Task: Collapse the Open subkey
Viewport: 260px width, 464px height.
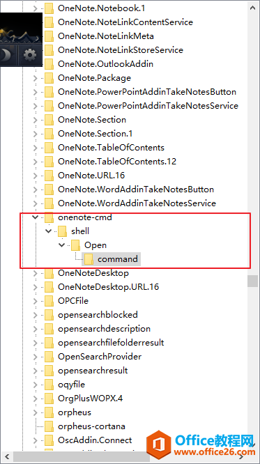Action: click(x=61, y=245)
